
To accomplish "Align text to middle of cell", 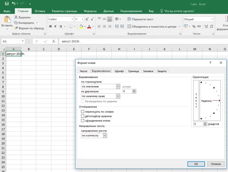I will pos(104,19).
